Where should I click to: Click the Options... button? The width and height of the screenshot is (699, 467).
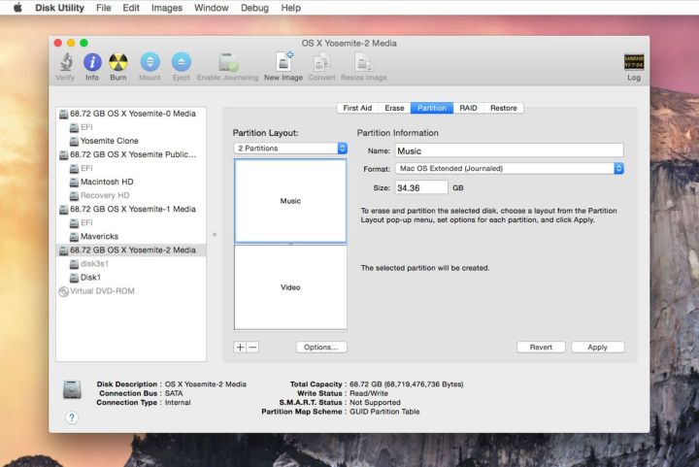[x=321, y=348]
